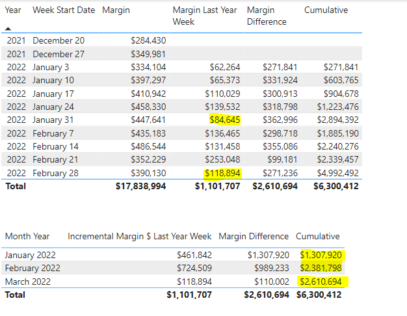The width and height of the screenshot is (407, 316).
Task: Click margin value $390,130
Action: (148, 173)
